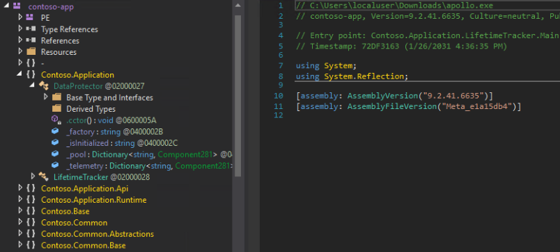
Task: Click the _telemetry field icon
Action: (55, 165)
